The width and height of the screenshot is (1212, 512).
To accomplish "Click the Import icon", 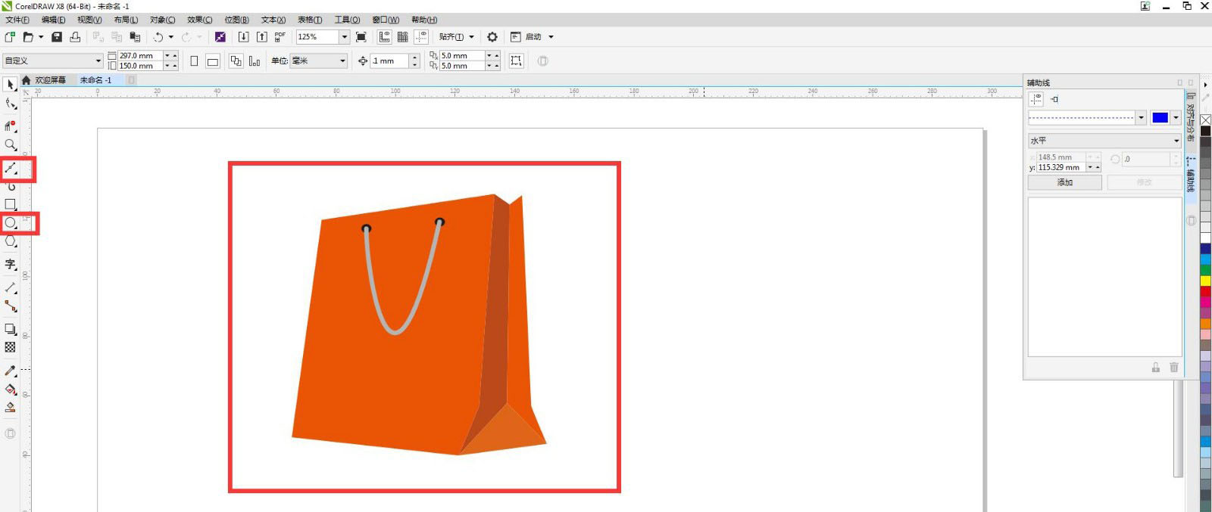I will (243, 36).
